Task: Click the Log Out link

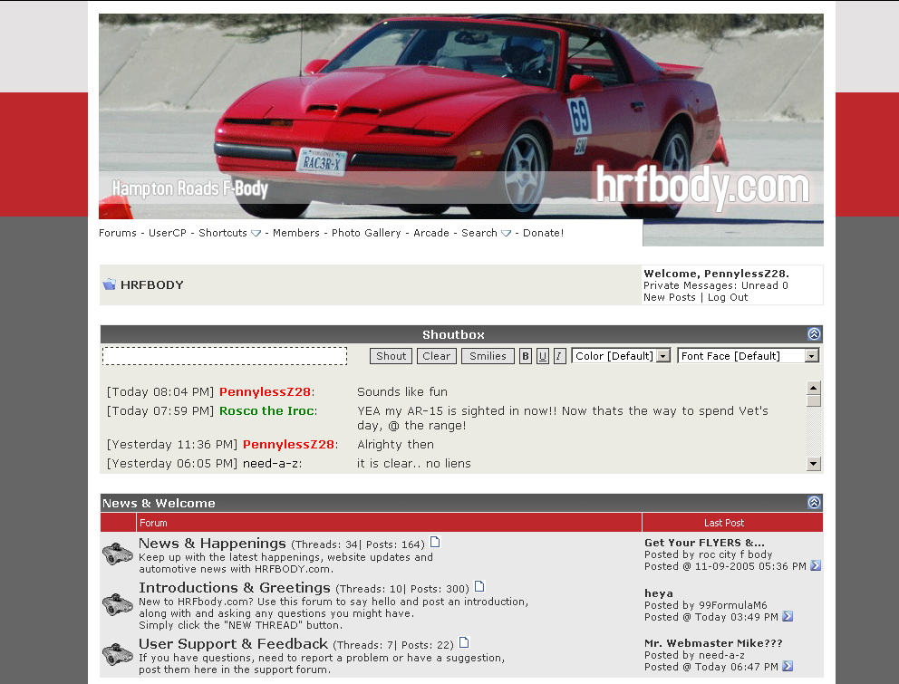Action: pos(728,297)
